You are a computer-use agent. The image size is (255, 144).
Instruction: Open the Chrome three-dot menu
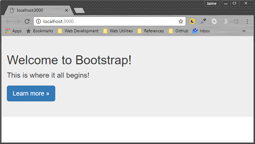247,21
